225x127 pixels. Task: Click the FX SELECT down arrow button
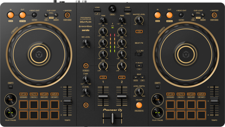[x=139, y=66]
